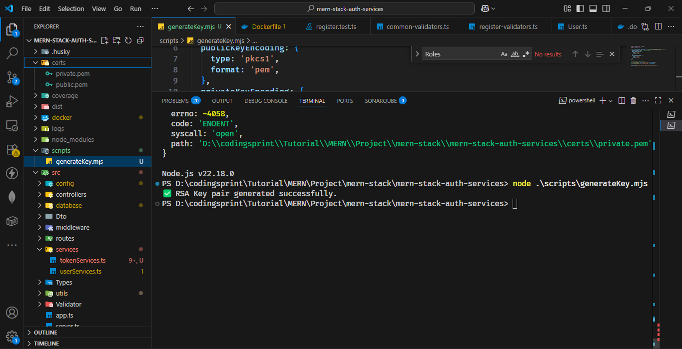Split the editor right
Viewport: 682px width, 349px height.
[659, 26]
